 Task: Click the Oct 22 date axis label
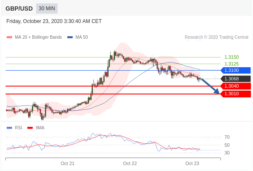click(130, 163)
